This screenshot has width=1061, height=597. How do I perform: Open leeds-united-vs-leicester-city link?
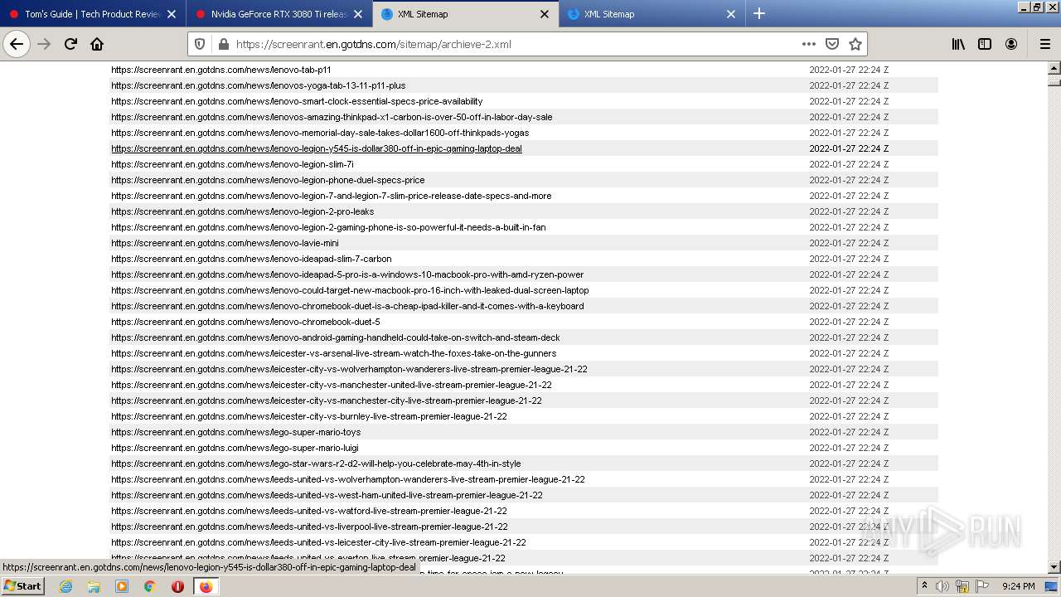(318, 542)
